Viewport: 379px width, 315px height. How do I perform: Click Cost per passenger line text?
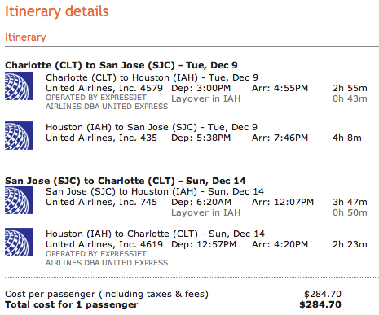tap(107, 294)
